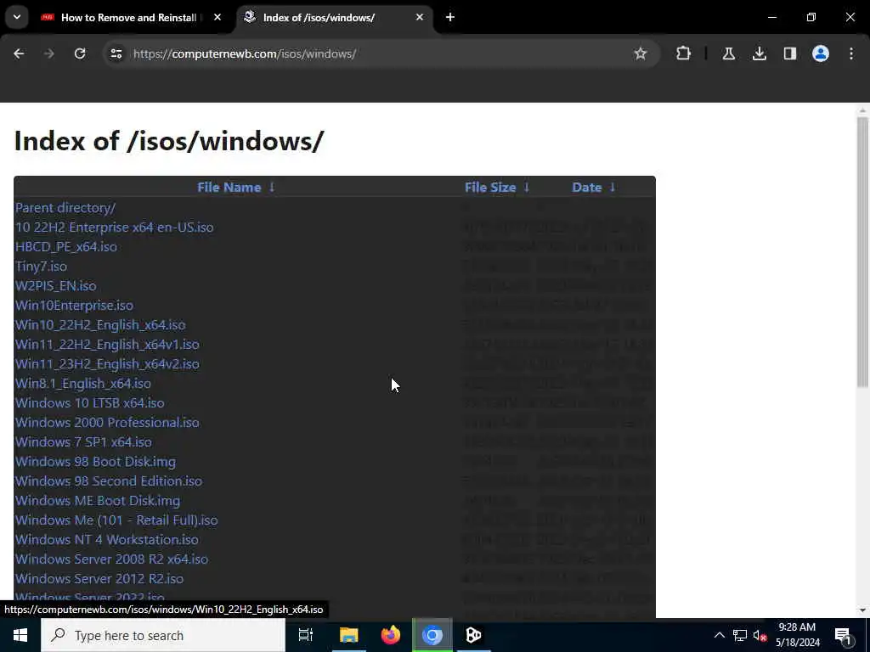Open the Extensions puzzle icon
The height and width of the screenshot is (652, 870).
[x=684, y=53]
